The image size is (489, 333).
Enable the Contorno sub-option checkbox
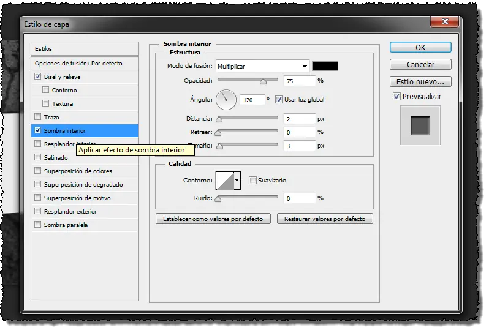click(45, 90)
